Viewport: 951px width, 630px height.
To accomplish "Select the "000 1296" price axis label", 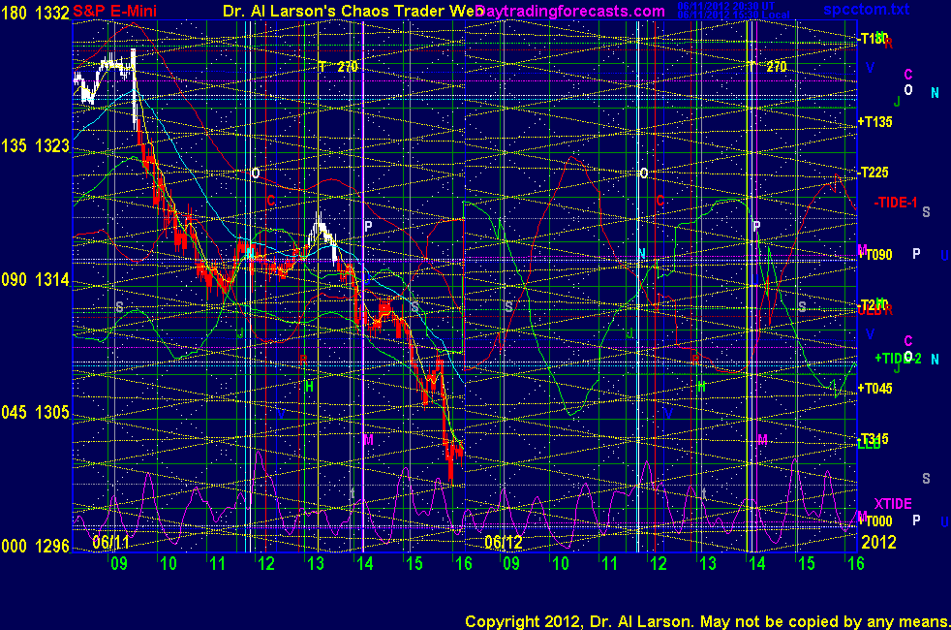I will click(35, 547).
